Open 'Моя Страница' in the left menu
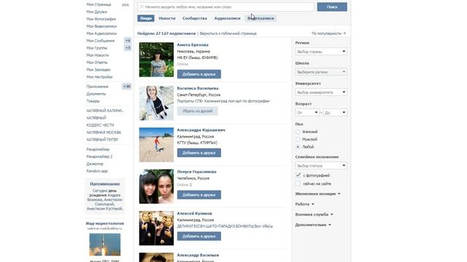This screenshot has height=262, width=467. 99,4
